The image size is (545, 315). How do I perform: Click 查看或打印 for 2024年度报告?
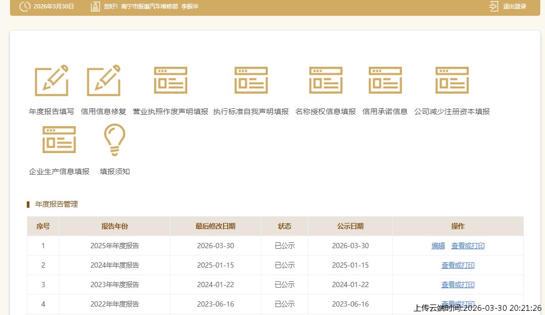click(458, 266)
